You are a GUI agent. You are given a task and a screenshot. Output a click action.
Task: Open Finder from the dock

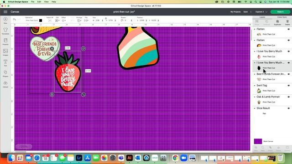pos(12,158)
